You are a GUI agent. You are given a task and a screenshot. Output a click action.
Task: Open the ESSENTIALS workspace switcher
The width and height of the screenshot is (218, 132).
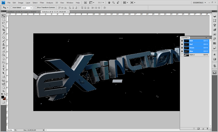pos(199,3)
